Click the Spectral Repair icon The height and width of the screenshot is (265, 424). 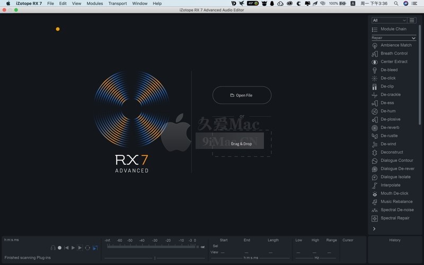pyautogui.click(x=375, y=218)
